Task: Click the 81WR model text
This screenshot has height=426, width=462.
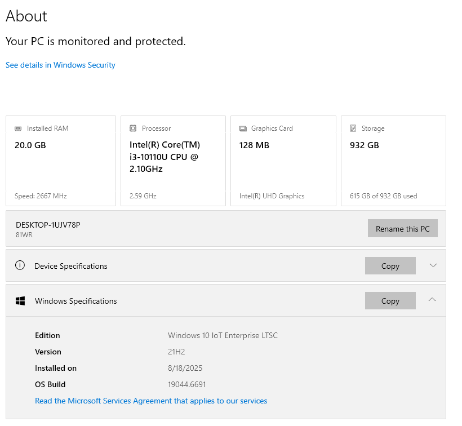Action: tap(24, 235)
